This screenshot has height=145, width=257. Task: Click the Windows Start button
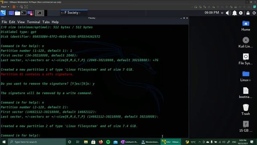coord(4,142)
